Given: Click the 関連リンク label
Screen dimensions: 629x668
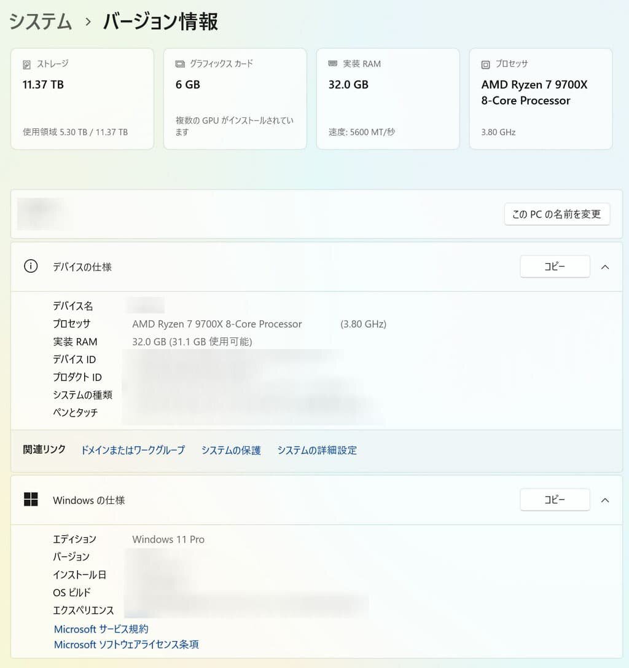Looking at the screenshot, I should [x=44, y=449].
